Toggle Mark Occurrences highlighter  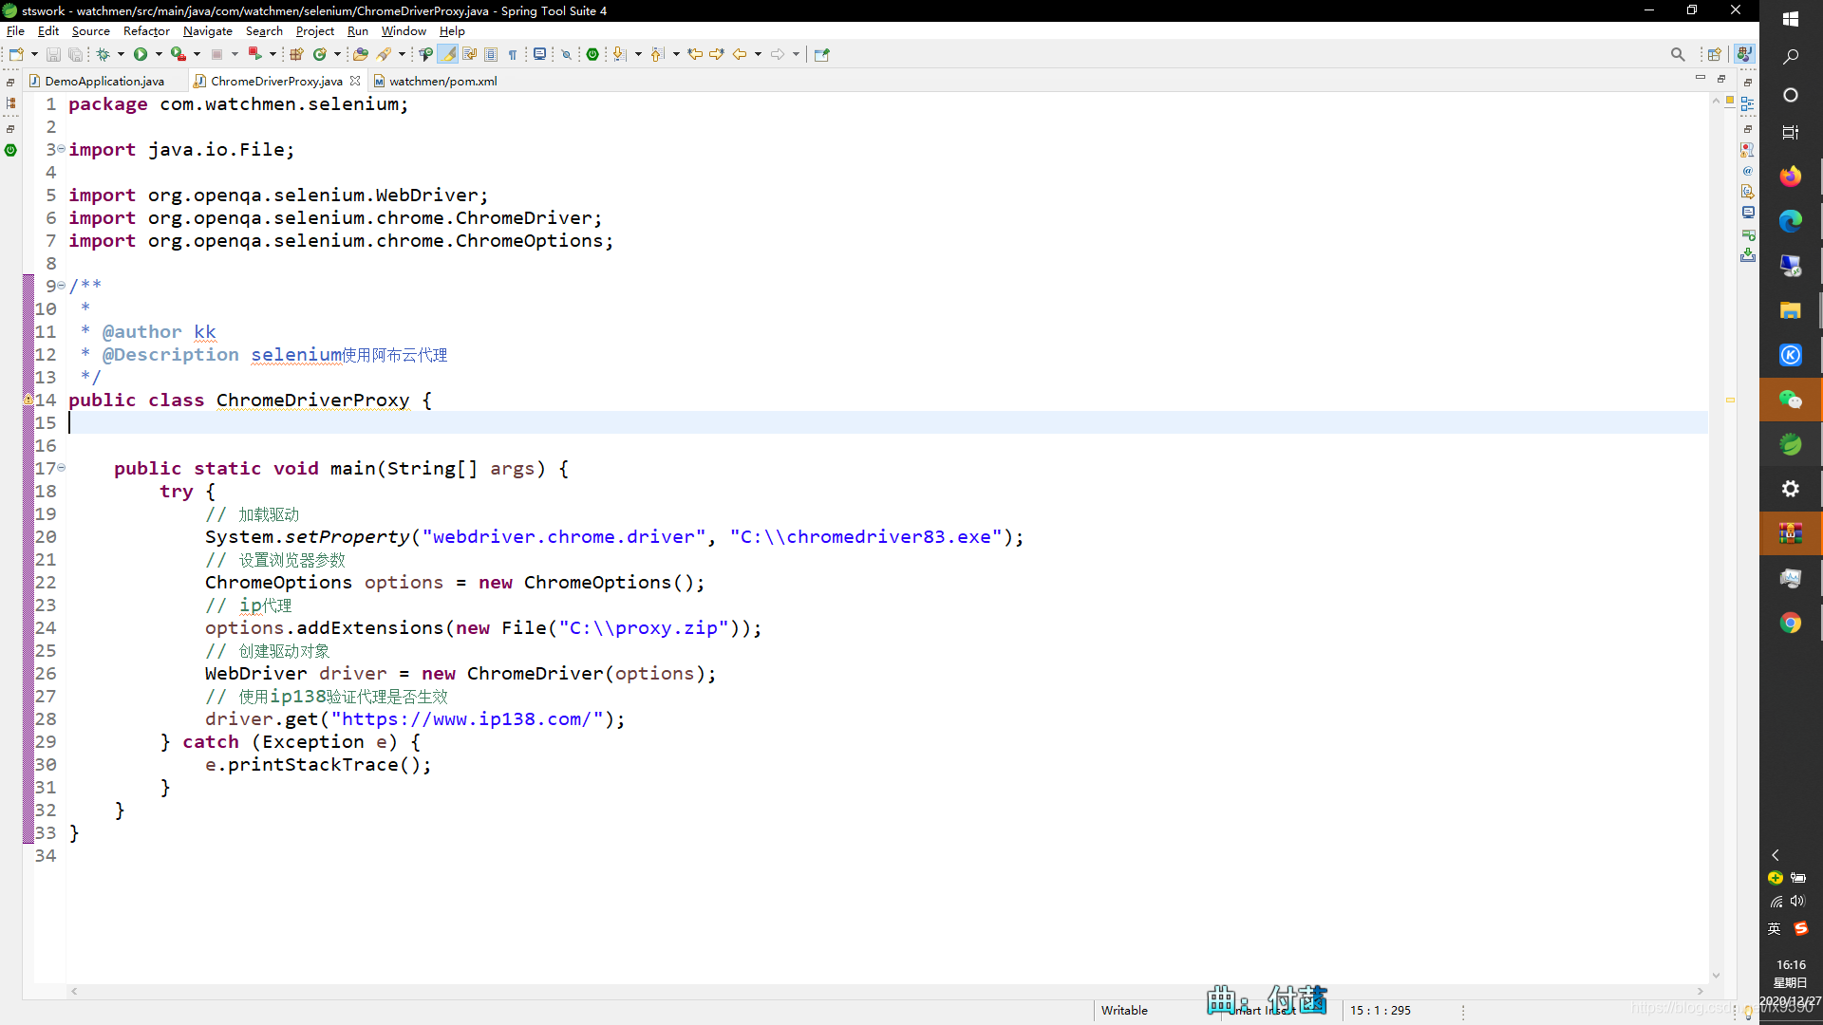coord(447,54)
